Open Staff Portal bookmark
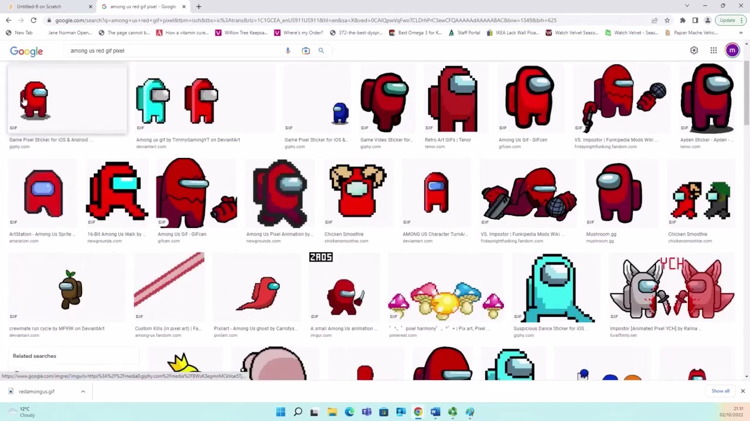The height and width of the screenshot is (421, 750). coord(465,33)
